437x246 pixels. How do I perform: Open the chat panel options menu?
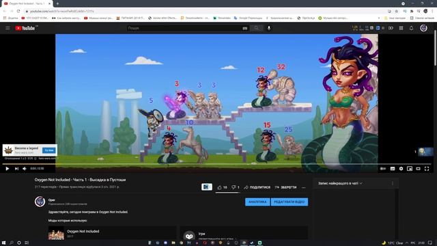[x=393, y=183]
